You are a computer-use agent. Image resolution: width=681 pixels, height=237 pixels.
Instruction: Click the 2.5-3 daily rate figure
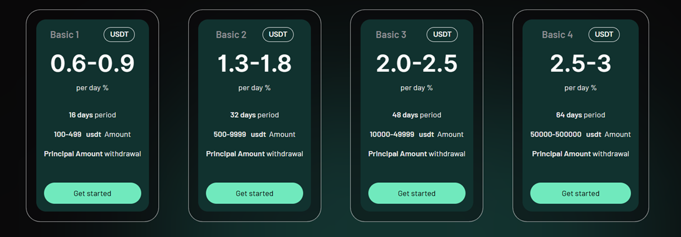580,63
